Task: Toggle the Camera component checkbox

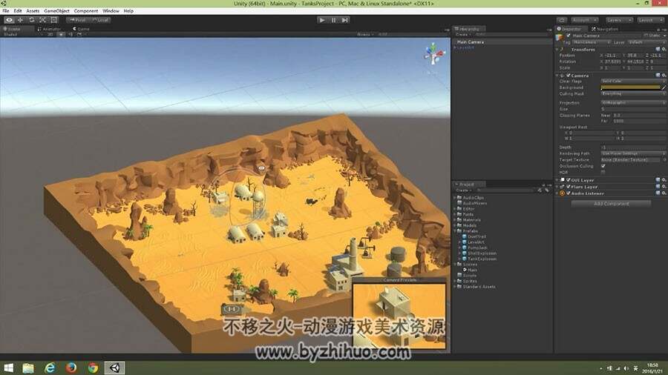Action: coord(569,76)
